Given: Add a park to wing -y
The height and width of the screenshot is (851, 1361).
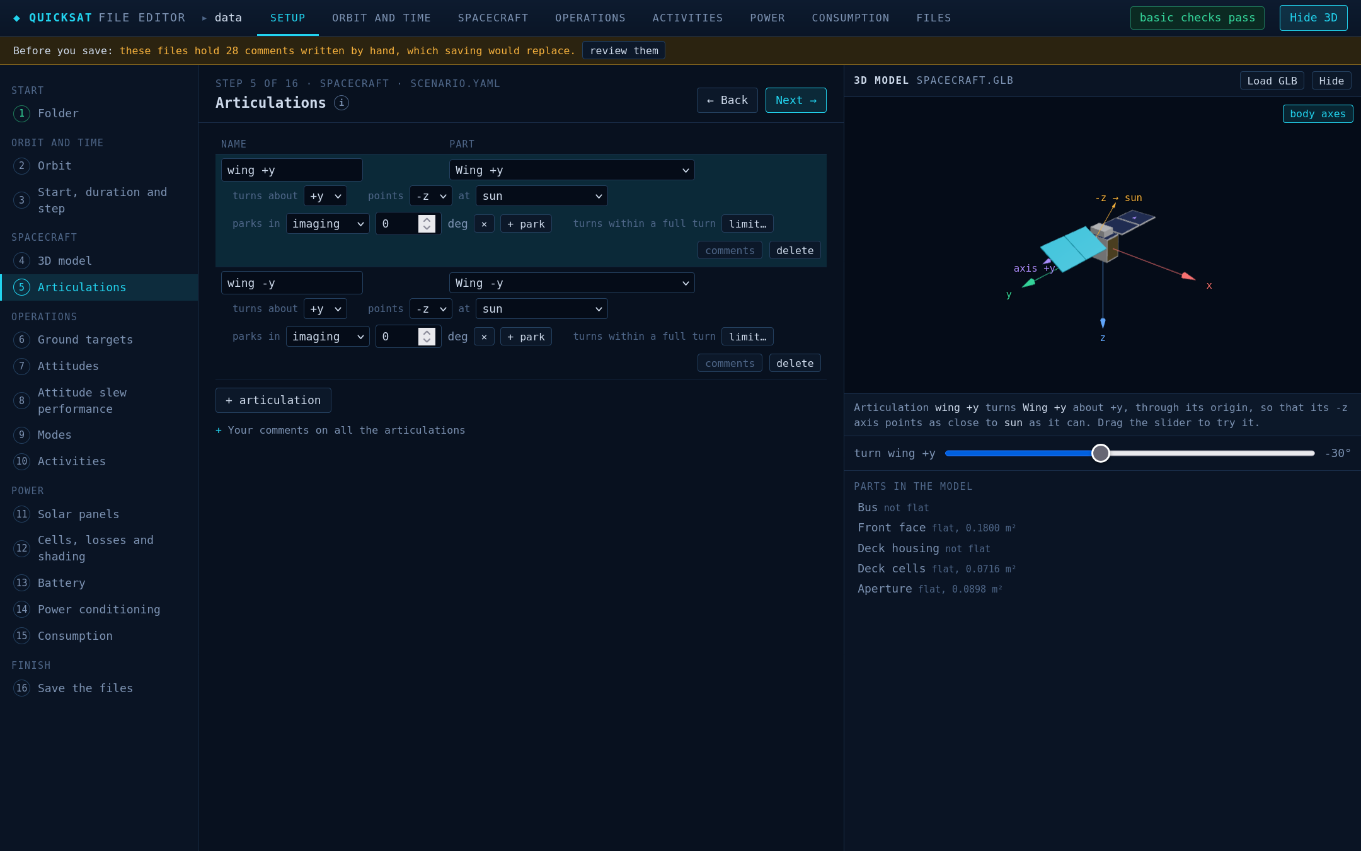Looking at the screenshot, I should click(525, 337).
